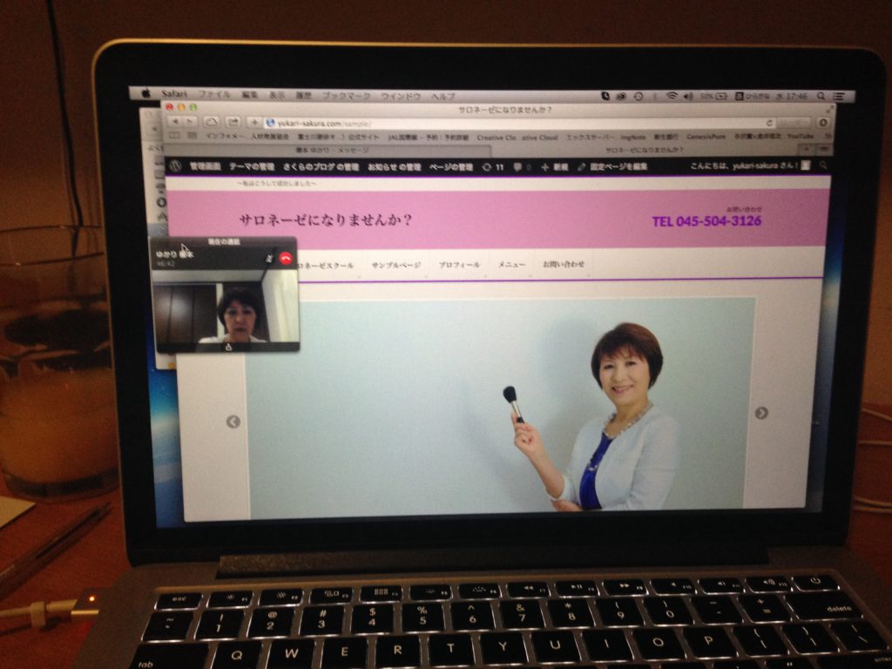Open テーマの管理 in the admin bar

pyautogui.click(x=252, y=166)
